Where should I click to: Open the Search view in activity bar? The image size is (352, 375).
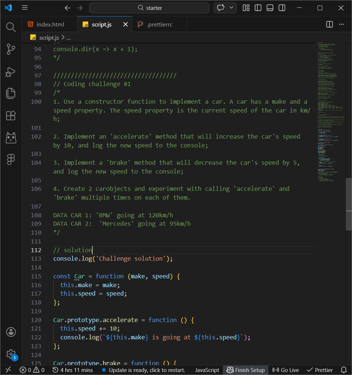point(11,27)
